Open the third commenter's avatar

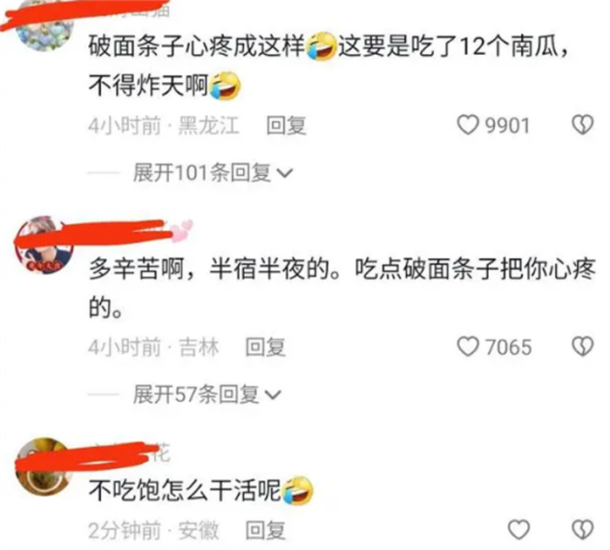click(44, 467)
